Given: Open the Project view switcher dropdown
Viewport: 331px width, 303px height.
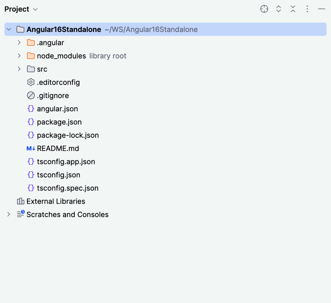Looking at the screenshot, I should pos(35,9).
